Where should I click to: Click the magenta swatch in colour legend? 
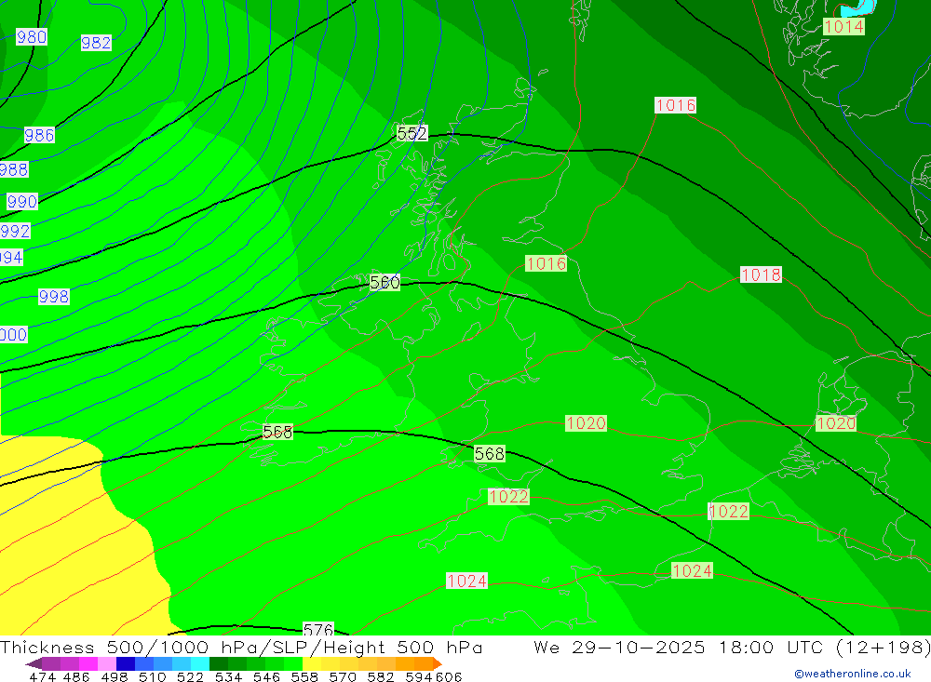pyautogui.click(x=88, y=663)
